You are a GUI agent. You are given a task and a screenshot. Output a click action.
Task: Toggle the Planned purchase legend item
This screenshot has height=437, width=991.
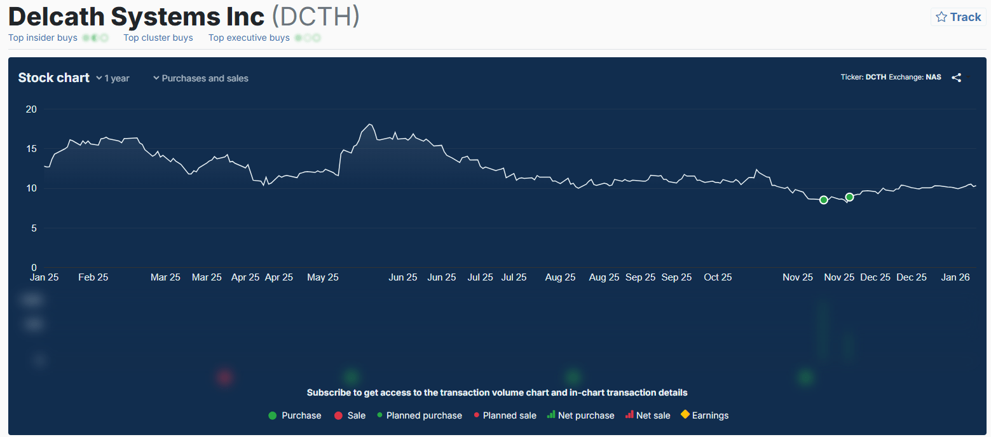(420, 415)
